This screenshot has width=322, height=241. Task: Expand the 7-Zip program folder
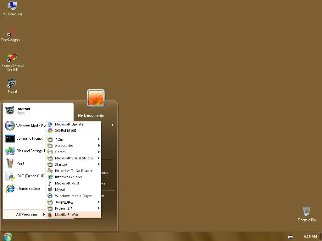pyautogui.click(x=74, y=139)
